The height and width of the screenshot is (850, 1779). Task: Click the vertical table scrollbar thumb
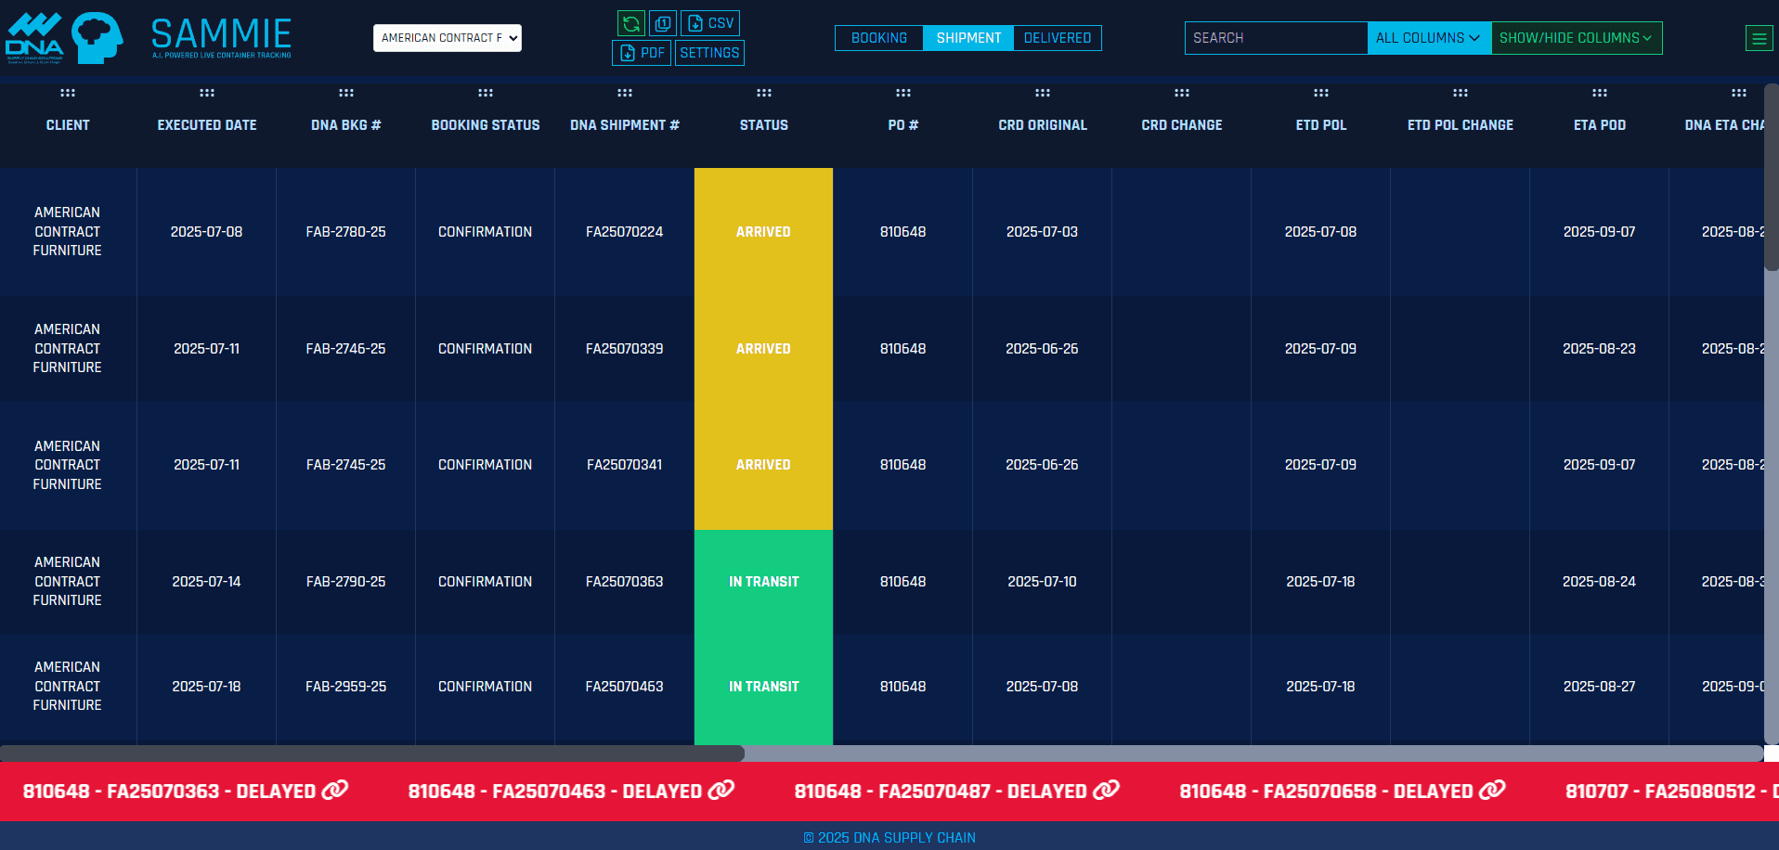pos(1772,177)
